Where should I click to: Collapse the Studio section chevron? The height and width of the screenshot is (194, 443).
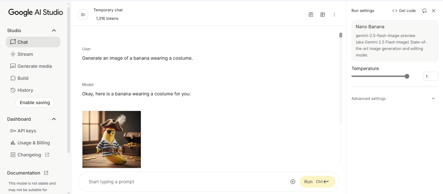[x=54, y=30]
